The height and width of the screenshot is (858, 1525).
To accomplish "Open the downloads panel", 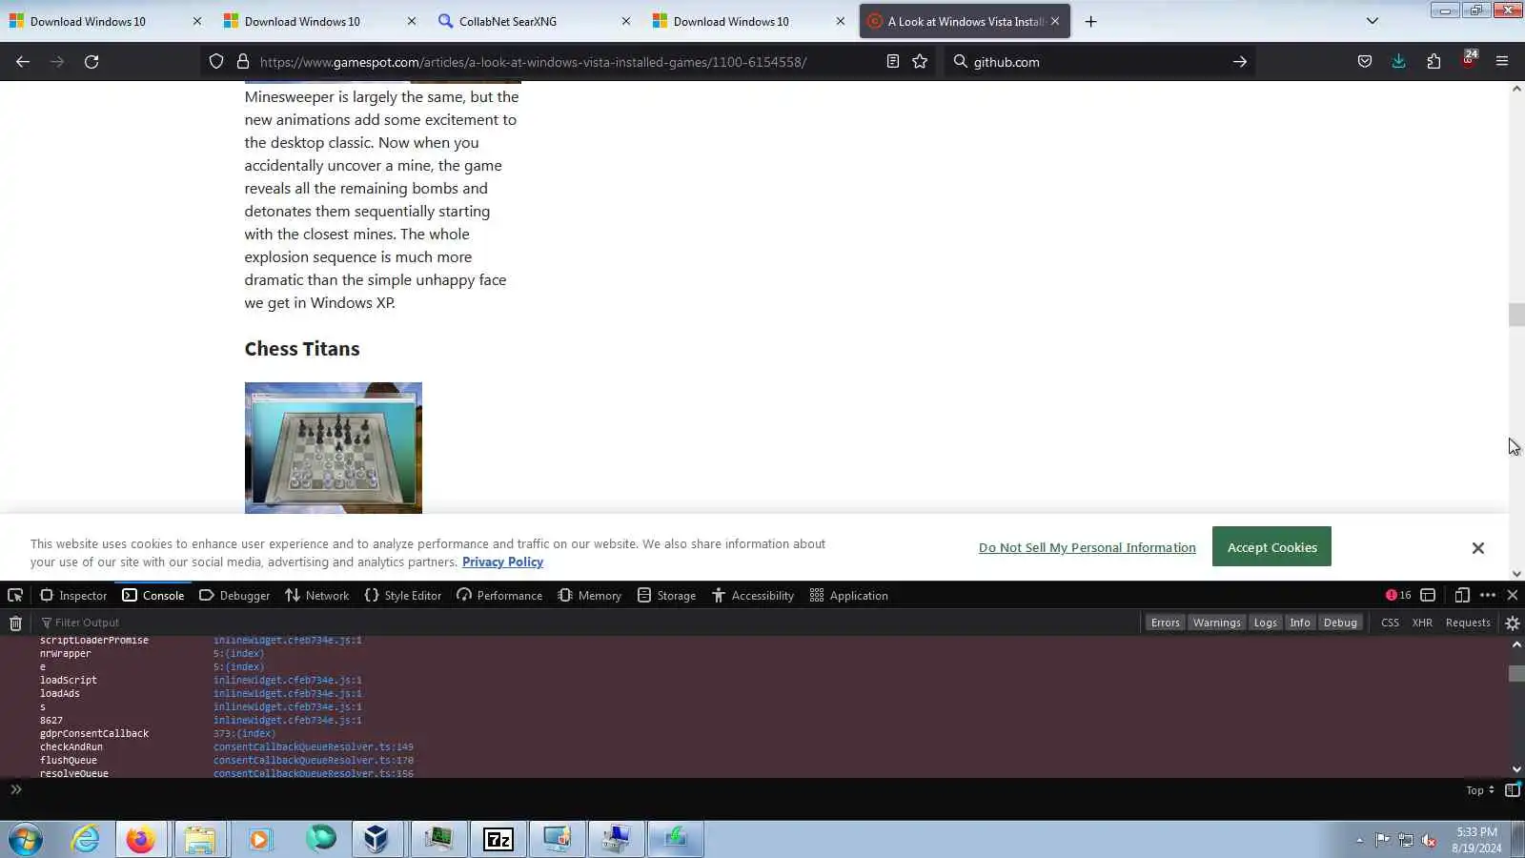I will 1398,62.
